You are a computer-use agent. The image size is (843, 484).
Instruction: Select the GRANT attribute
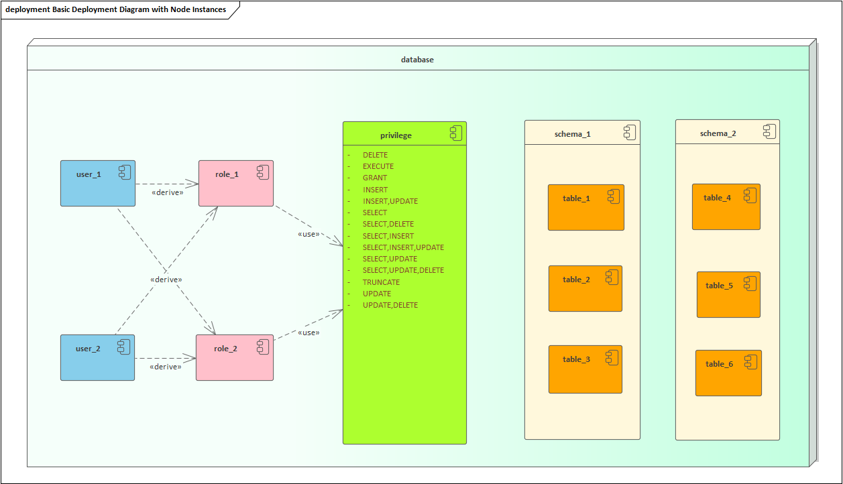tap(375, 178)
